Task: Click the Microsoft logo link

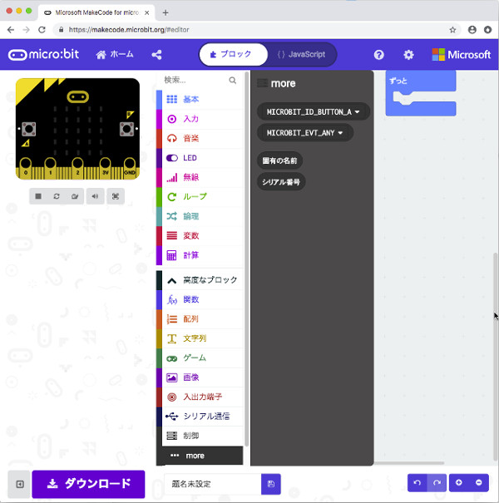Action: pos(462,55)
